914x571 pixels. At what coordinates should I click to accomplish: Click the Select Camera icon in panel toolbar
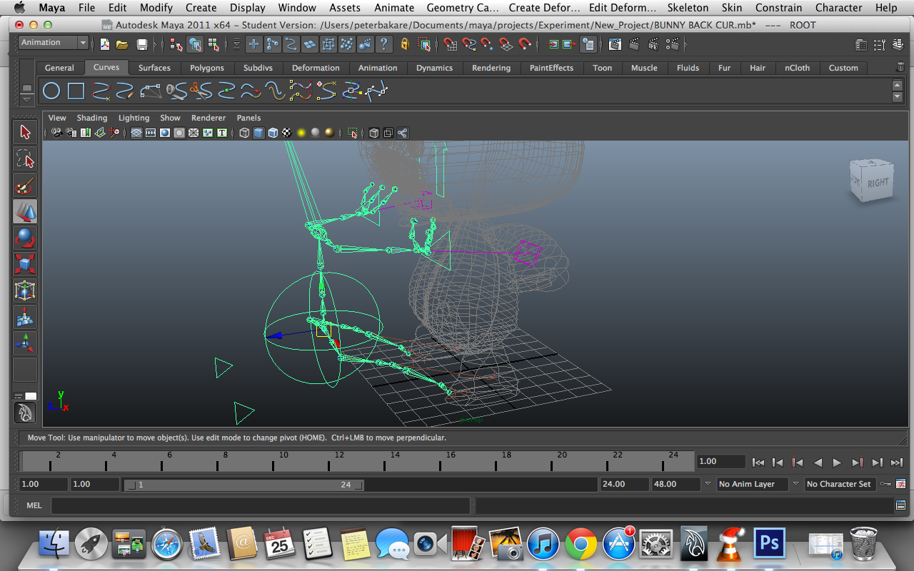[x=56, y=133]
